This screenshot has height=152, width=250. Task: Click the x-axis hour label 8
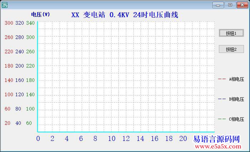[95, 139]
